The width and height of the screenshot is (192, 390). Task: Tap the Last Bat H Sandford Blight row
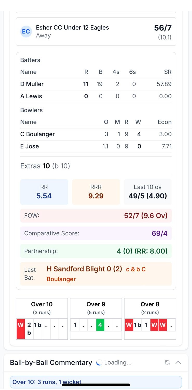pyautogui.click(x=96, y=274)
